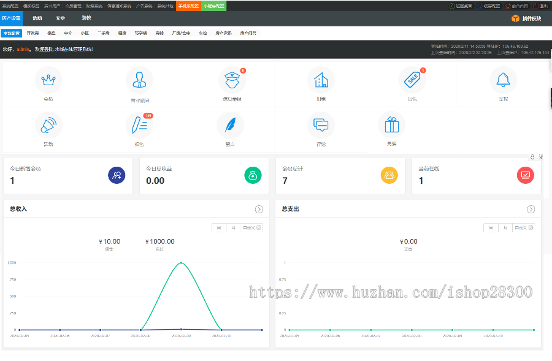552x361 pixels.
Task: Click the admin username link
Action: coord(23,49)
